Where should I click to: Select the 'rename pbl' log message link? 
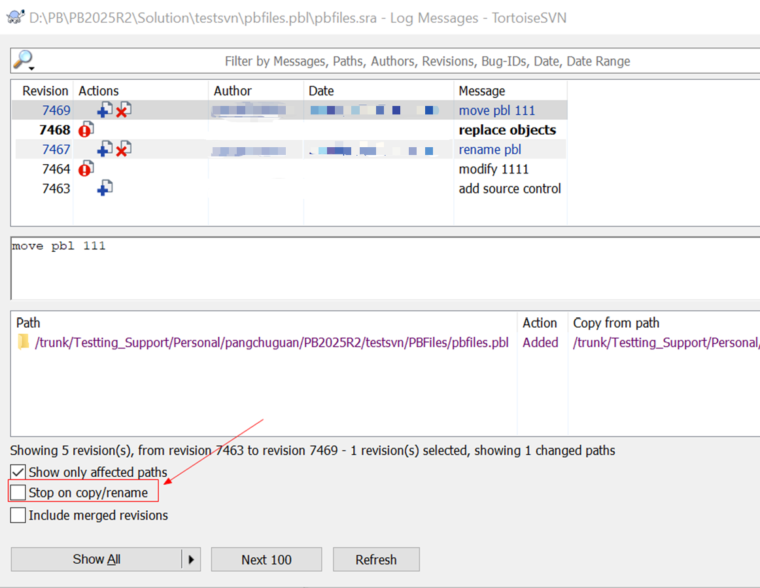[489, 149]
